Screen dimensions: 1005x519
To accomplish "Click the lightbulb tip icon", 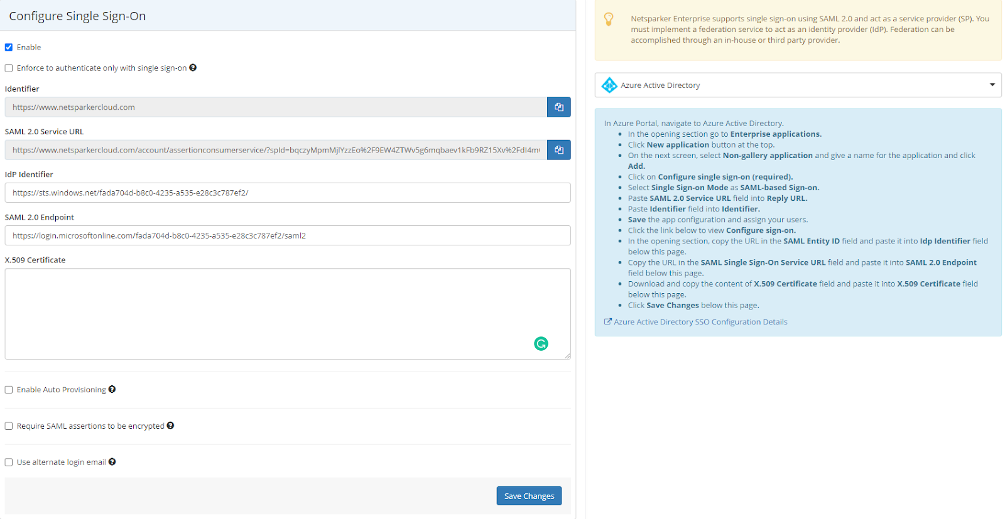I will (609, 19).
